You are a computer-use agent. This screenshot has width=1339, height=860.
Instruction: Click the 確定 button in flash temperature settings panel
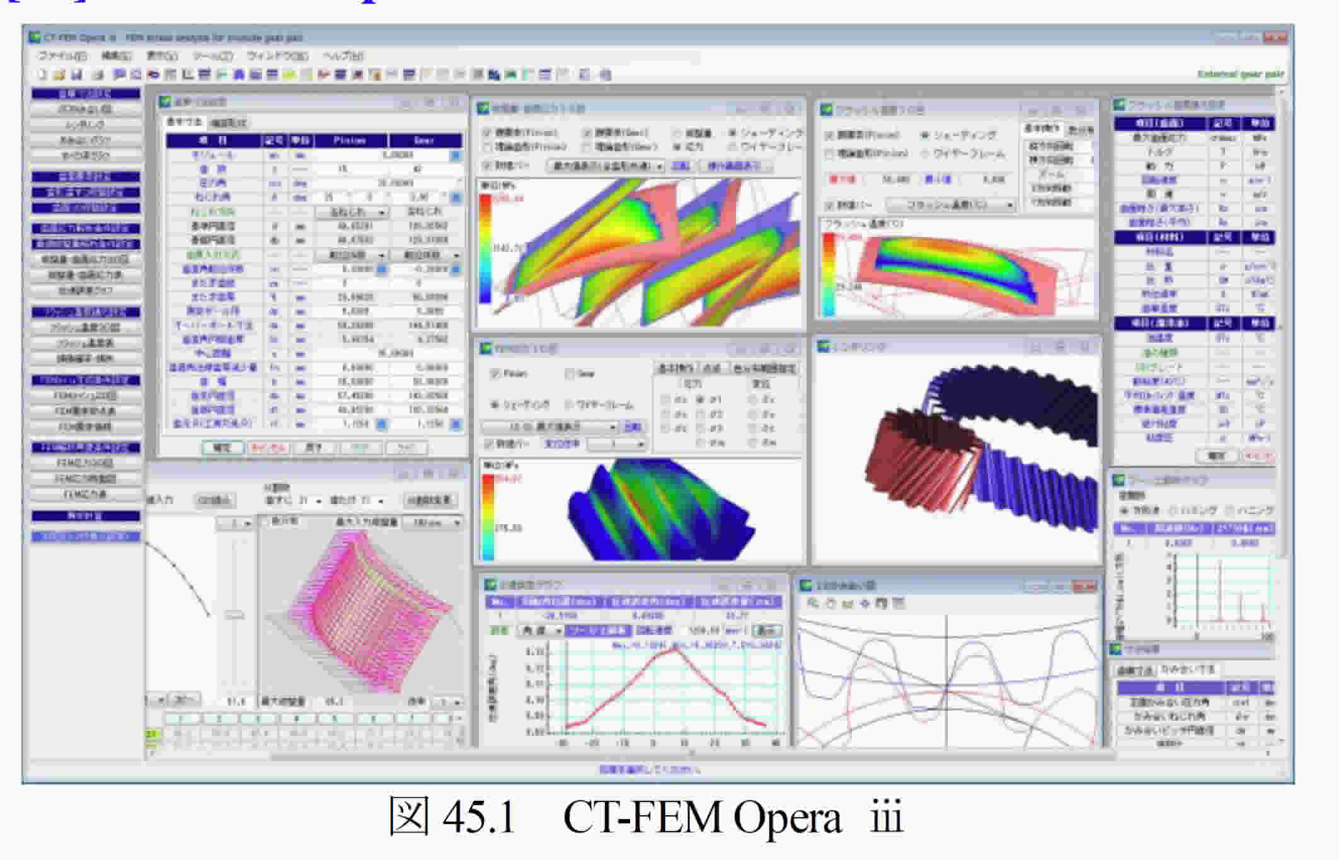tap(1216, 455)
